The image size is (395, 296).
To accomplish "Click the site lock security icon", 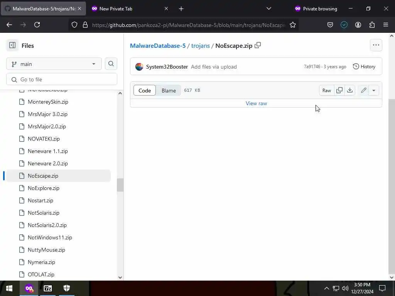I will pos(85,25).
